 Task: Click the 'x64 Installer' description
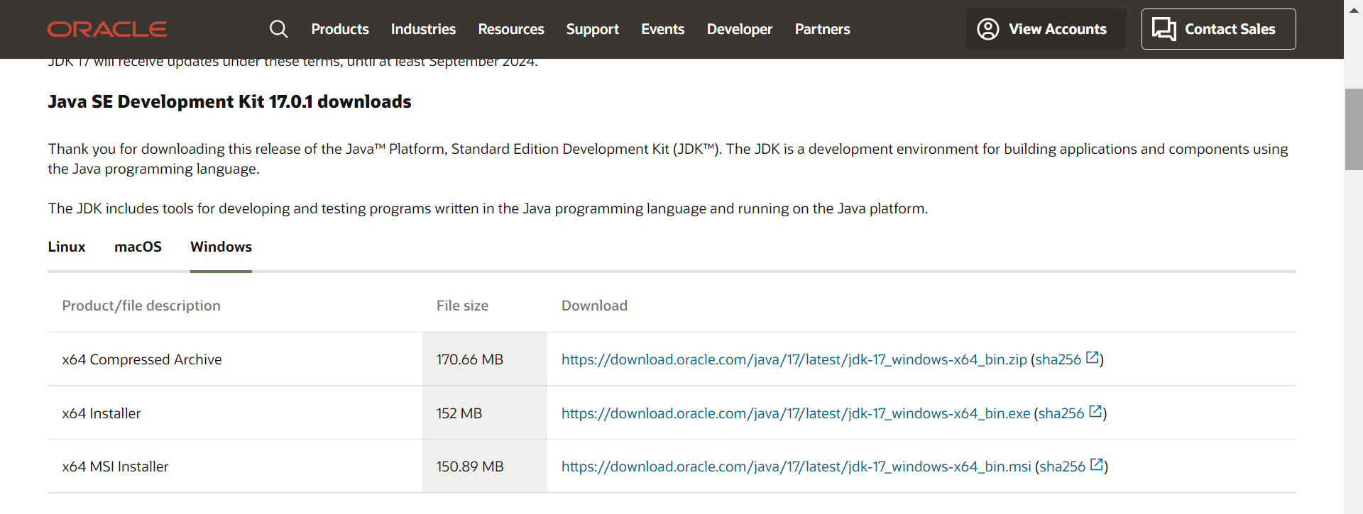tap(102, 413)
